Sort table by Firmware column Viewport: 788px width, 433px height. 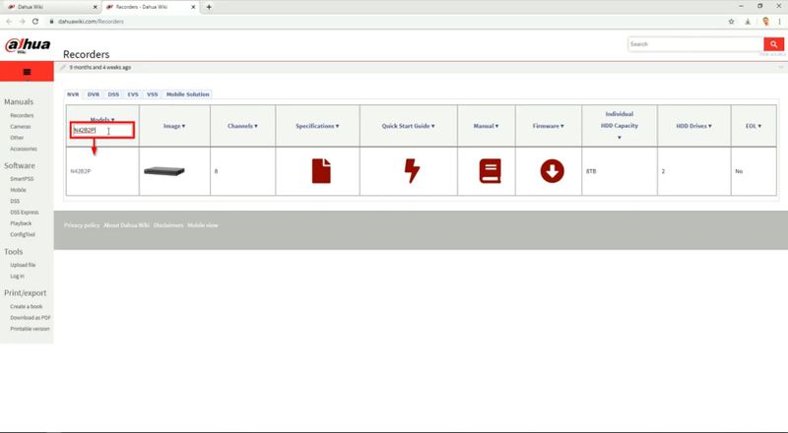[549, 126]
